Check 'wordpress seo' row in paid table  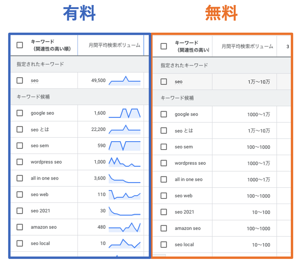tap(20, 162)
